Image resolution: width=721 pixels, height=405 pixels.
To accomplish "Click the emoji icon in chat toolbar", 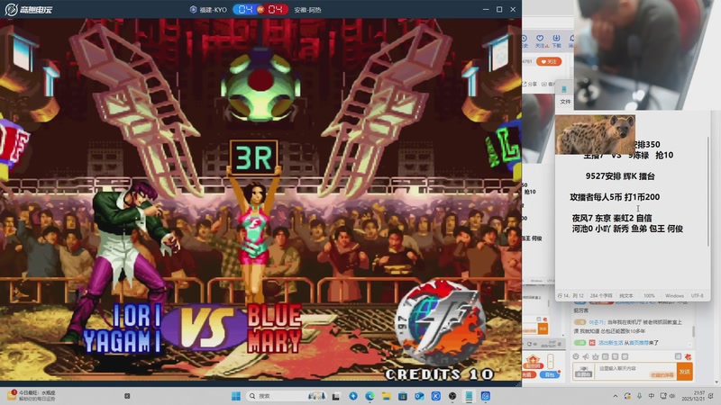I will click(x=576, y=356).
